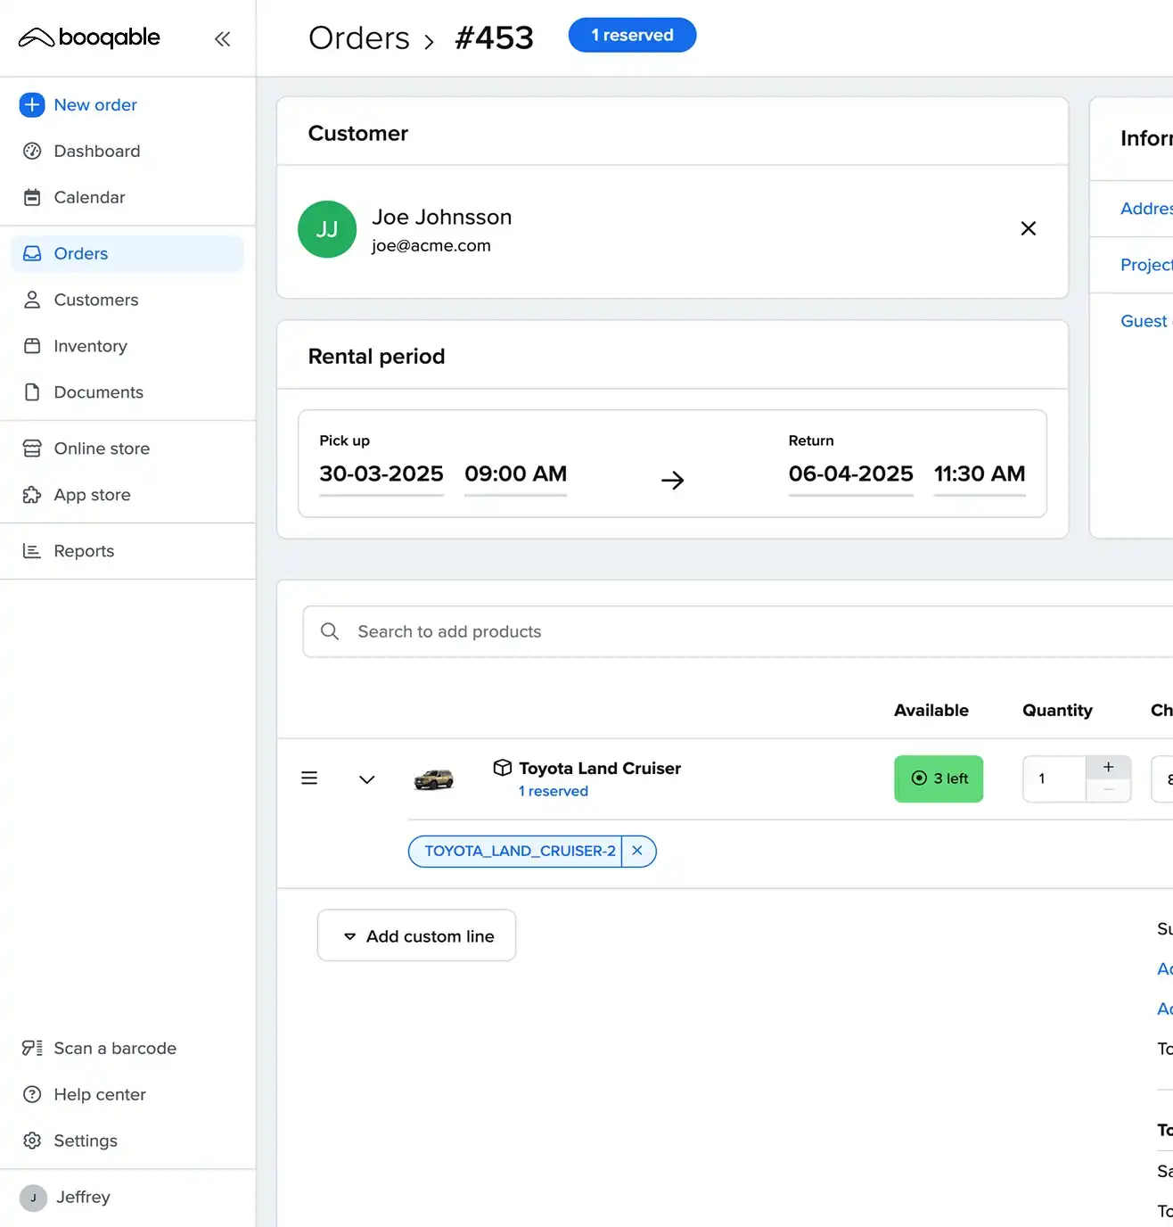Collapse the sidebar with double-chevron icon
This screenshot has width=1173, height=1227.
222,38
